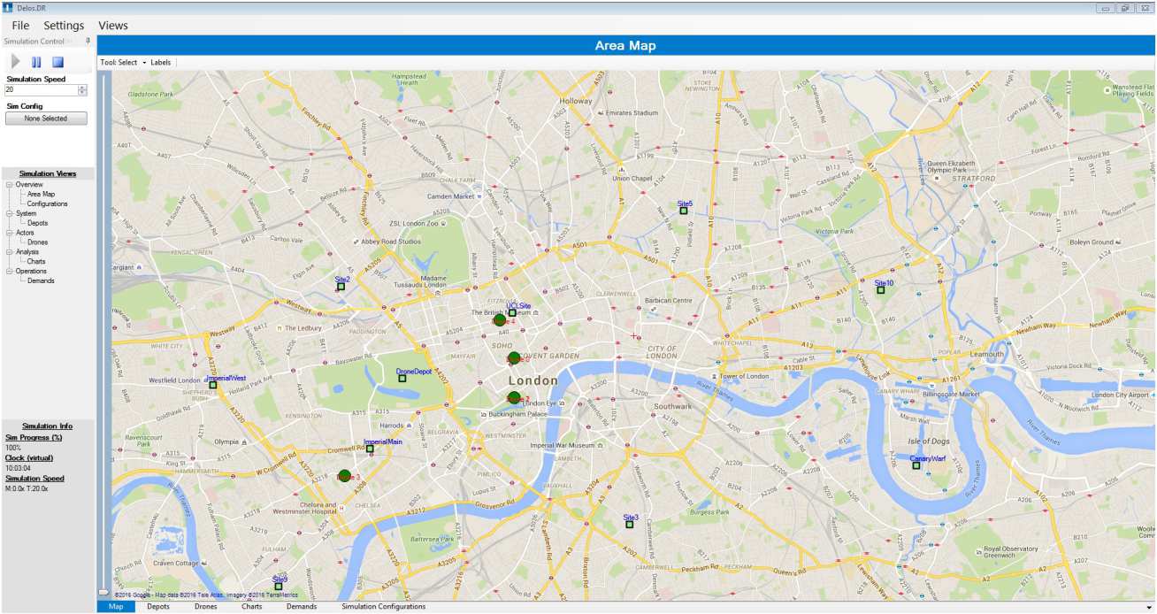Viewport: 1157px width, 614px height.
Task: Collapse the Overview tree node
Action: click(x=9, y=185)
